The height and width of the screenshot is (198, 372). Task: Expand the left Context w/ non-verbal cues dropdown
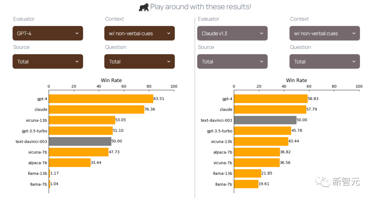[x=139, y=33]
